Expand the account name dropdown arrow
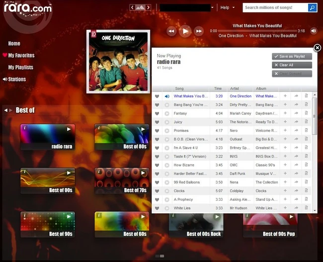The width and height of the screenshot is (323, 262). (x=212, y=7)
